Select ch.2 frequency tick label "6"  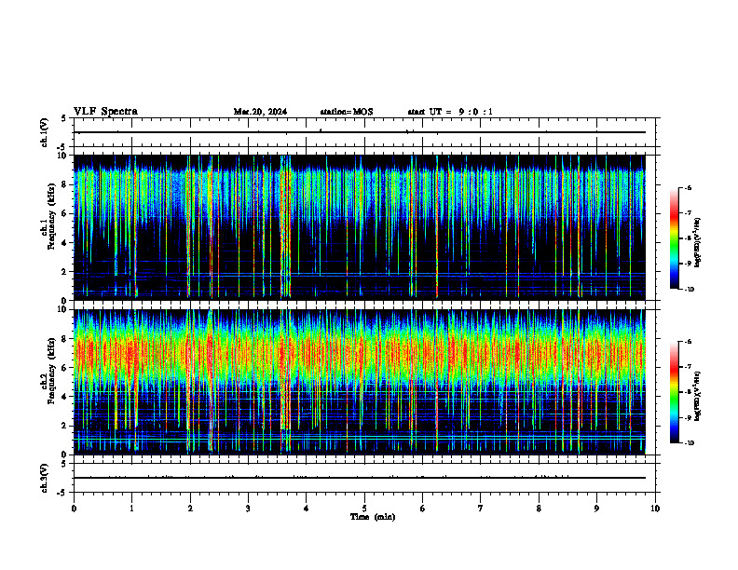click(65, 368)
